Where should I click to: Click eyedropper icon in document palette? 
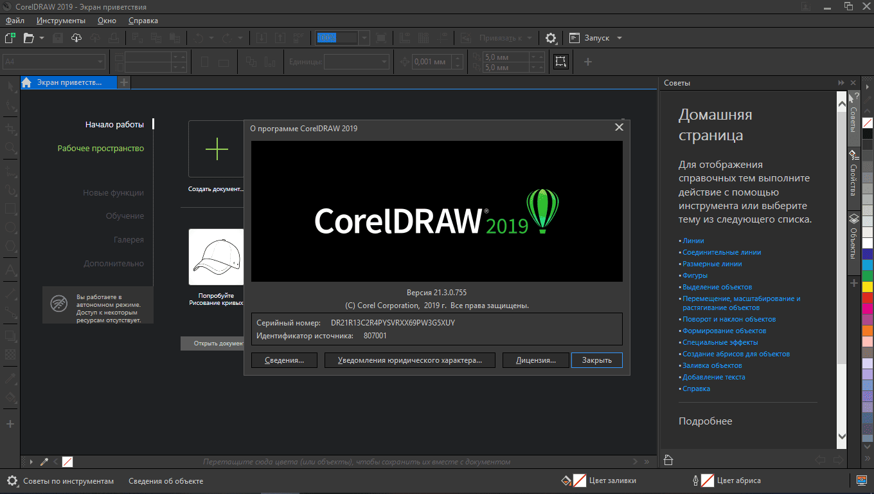(x=44, y=461)
